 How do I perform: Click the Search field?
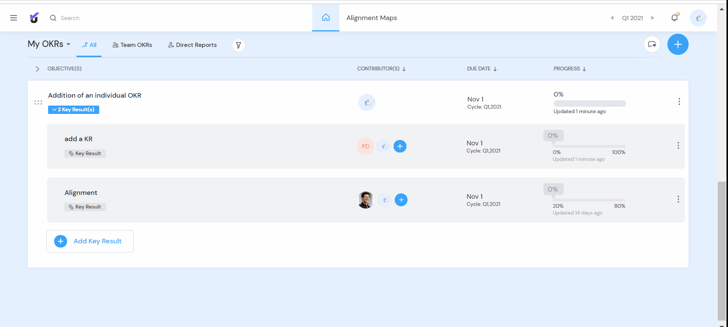click(70, 18)
